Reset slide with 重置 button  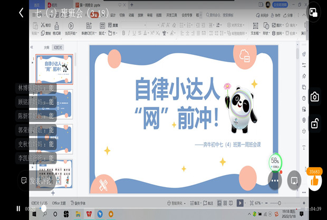pyautogui.click(x=113, y=25)
